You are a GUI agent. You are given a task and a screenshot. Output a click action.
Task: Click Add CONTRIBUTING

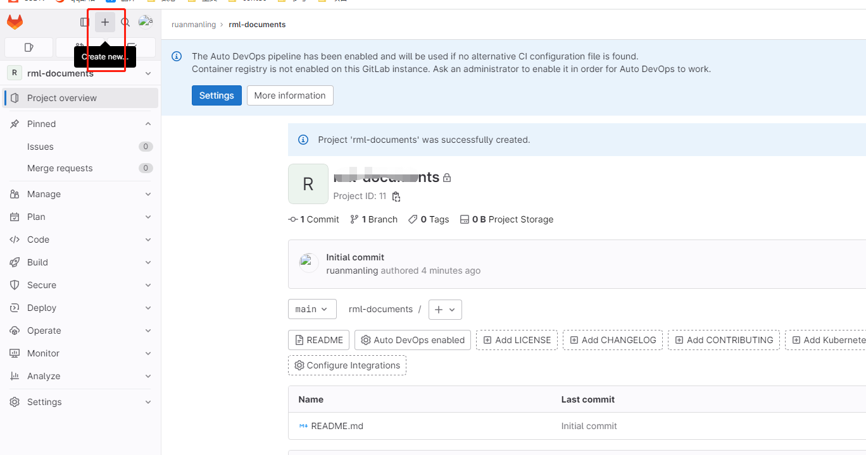pos(724,340)
